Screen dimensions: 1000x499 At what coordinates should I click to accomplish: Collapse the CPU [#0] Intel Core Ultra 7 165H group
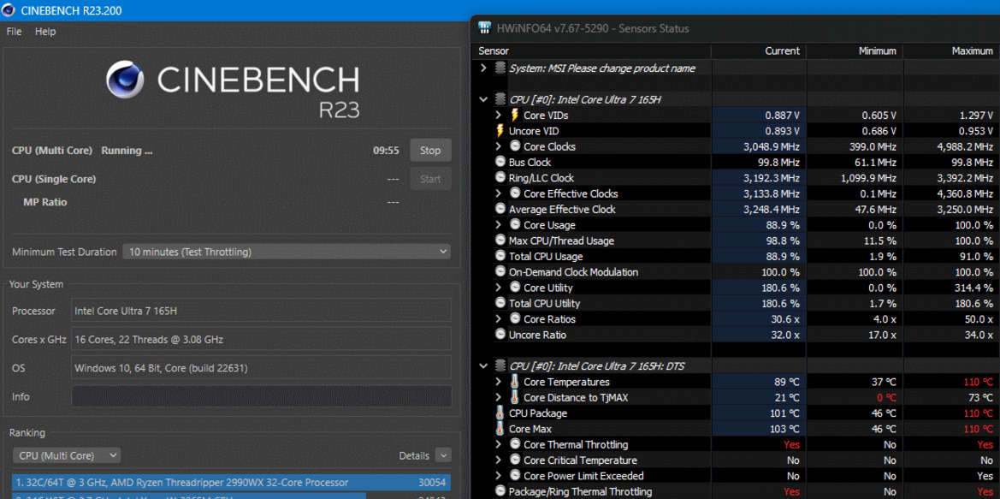tap(483, 99)
